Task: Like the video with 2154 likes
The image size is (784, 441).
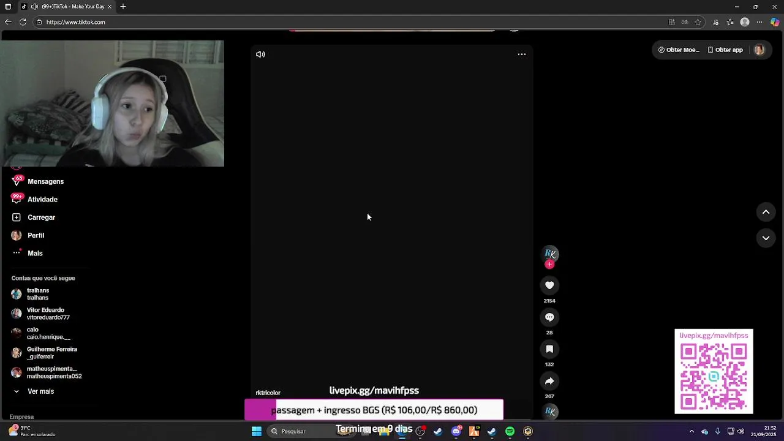Action: (549, 285)
